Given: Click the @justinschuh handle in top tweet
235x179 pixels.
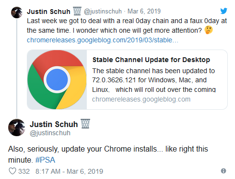Looking at the screenshot, I should pyautogui.click(x=103, y=12).
